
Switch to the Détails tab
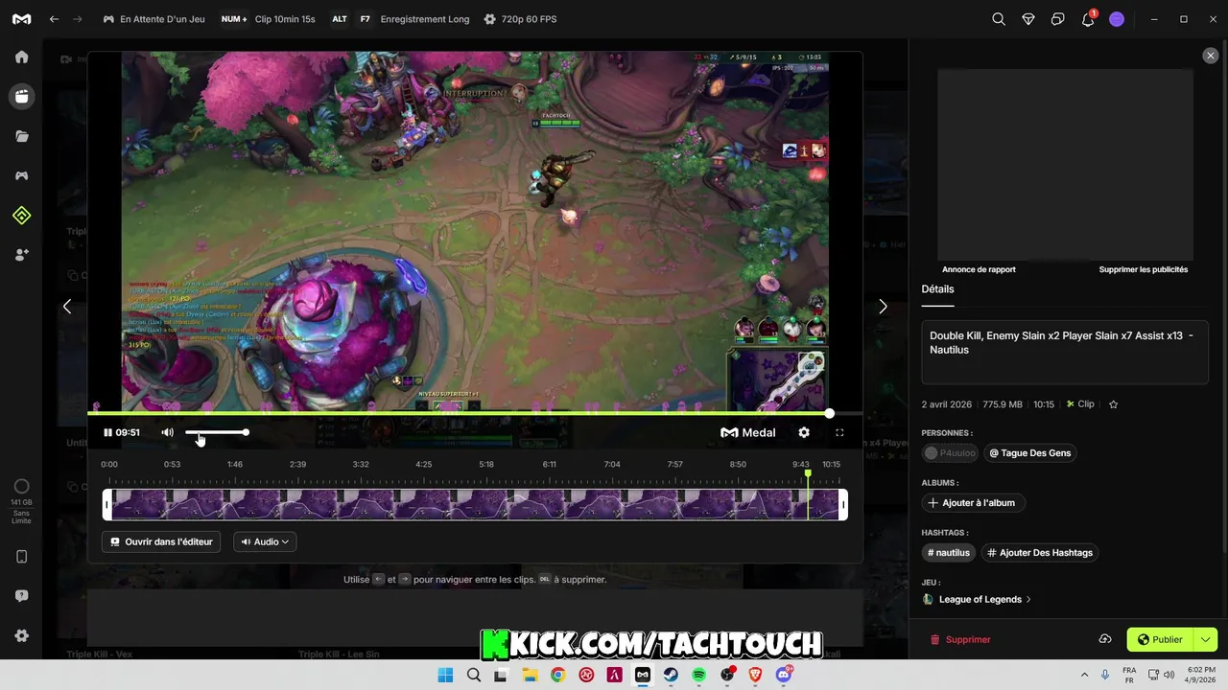937,289
